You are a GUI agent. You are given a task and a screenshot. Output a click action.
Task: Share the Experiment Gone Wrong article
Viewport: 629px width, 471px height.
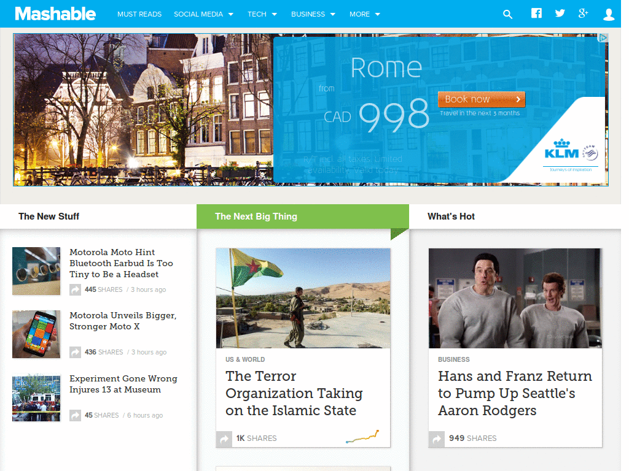coord(75,415)
